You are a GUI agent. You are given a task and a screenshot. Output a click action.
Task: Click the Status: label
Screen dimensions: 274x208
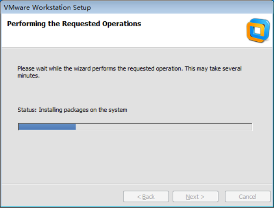coord(27,110)
